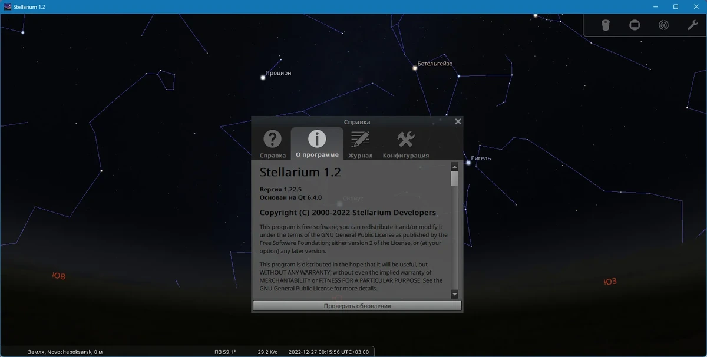Image resolution: width=707 pixels, height=357 pixels.
Task: Click the Основан на Qt 6.4.0 text
Action: (x=290, y=197)
